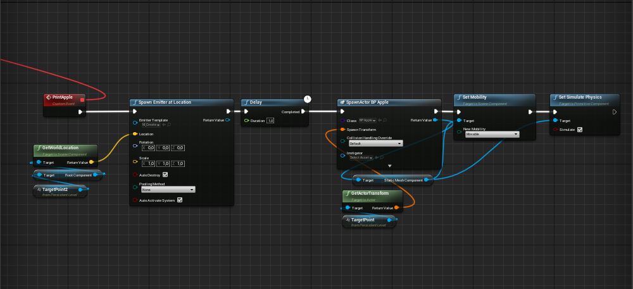This screenshot has height=289, width=633.
Task: Uncheck the Auto Activate System checkbox
Action: coord(180,200)
